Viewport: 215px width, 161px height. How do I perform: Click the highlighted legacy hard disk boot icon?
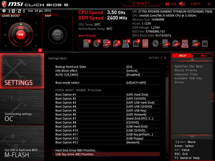click(145, 44)
